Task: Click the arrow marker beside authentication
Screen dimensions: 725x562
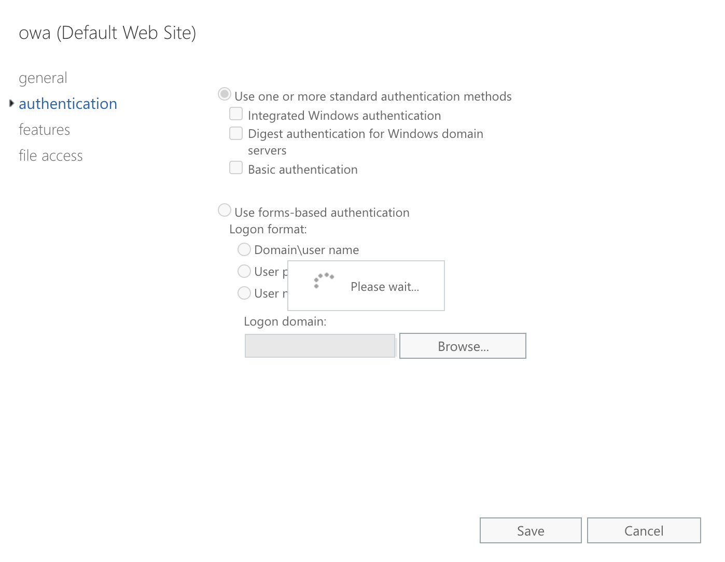Action: tap(11, 103)
